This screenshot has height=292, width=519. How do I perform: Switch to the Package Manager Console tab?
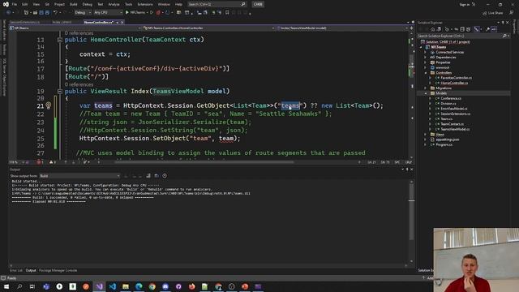click(58, 270)
